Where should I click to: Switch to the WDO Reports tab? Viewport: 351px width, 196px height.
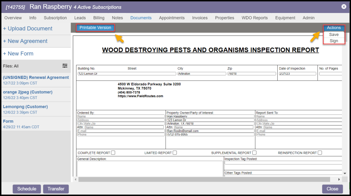(x=254, y=18)
